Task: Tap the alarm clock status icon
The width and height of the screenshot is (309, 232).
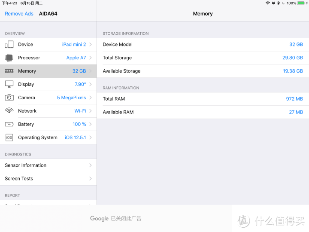Action: pos(273,3)
